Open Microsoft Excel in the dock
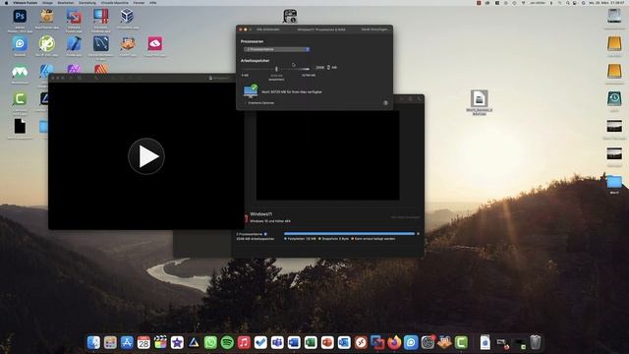The image size is (629, 354). point(311,342)
